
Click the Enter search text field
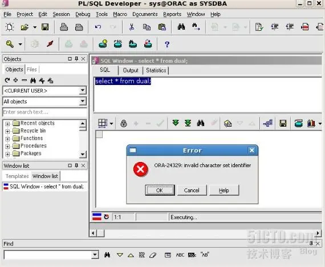(45, 112)
